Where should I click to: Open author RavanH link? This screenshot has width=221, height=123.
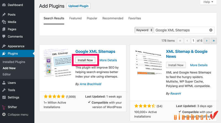click(175, 93)
